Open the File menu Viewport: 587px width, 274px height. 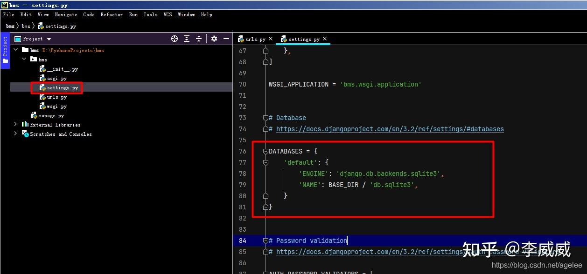(8, 15)
